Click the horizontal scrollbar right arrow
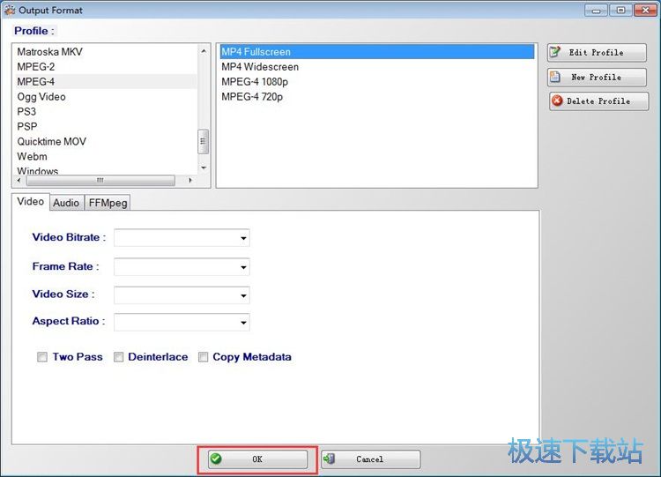 (x=190, y=181)
